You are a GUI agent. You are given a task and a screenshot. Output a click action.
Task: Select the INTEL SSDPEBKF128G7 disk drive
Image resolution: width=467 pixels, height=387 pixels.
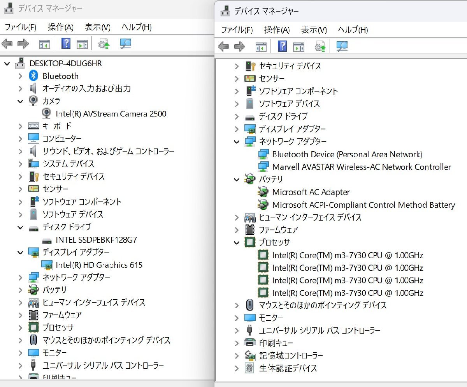pos(95,240)
